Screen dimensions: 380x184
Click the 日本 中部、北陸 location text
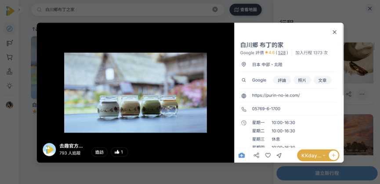pyautogui.click(x=267, y=64)
